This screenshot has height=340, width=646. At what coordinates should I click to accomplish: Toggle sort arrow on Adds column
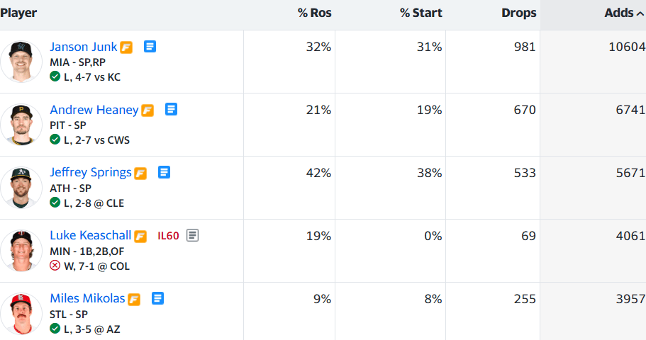640,13
